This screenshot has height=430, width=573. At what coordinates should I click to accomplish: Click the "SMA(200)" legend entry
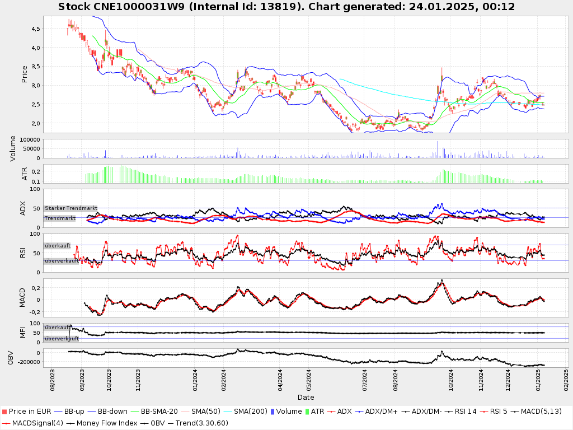(x=251, y=412)
